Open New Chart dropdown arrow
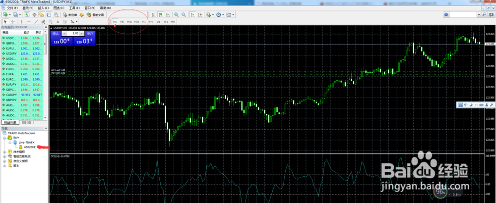Viewport: 496px width, 203px height. pyautogui.click(x=10, y=14)
